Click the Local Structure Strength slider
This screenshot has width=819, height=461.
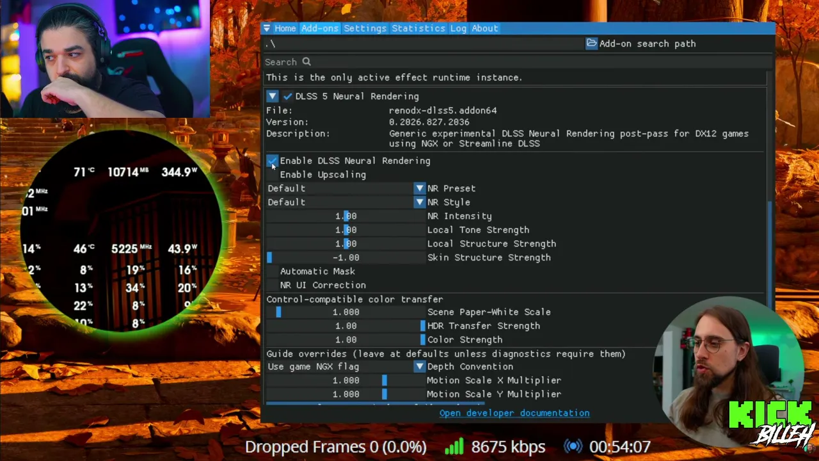[x=346, y=244]
